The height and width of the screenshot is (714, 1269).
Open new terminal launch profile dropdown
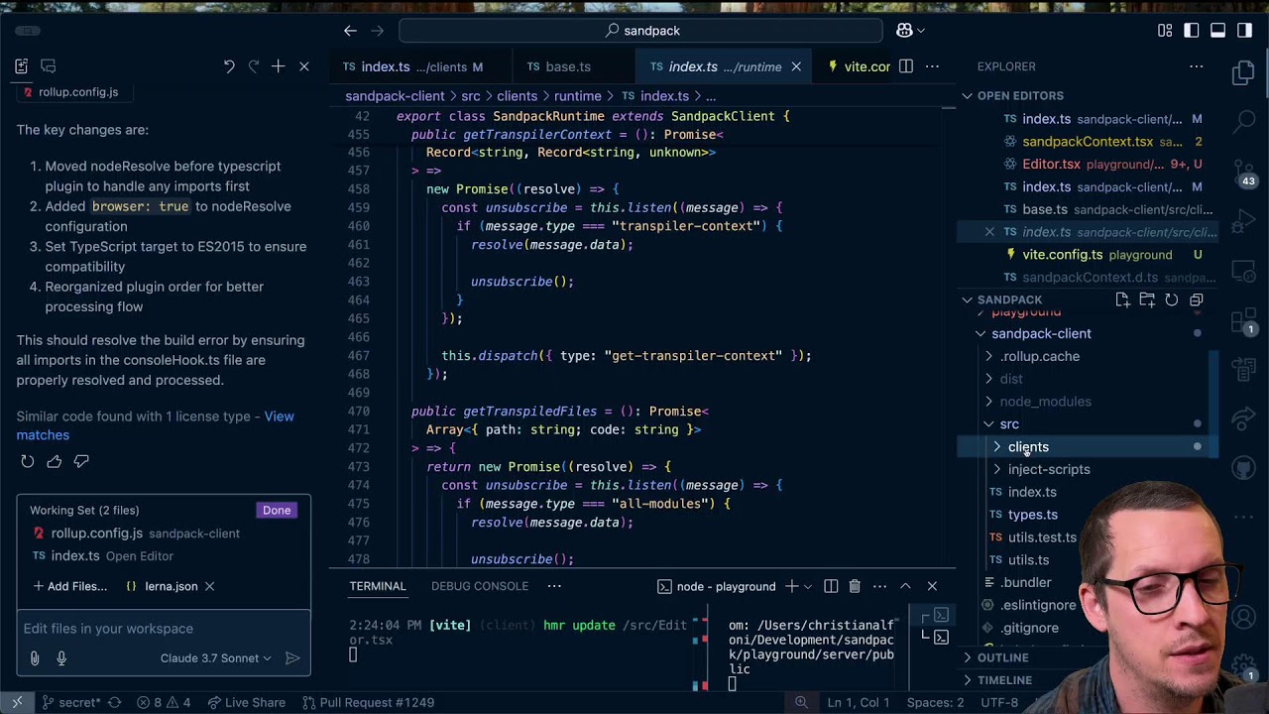[808, 586]
